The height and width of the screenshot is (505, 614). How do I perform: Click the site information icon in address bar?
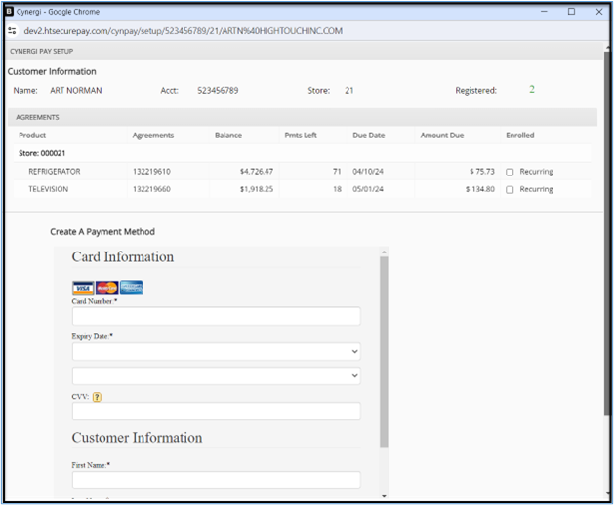(x=13, y=31)
